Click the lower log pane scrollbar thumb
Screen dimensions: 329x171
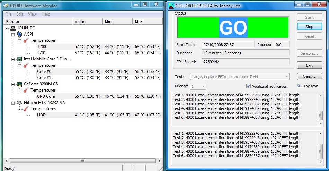[320, 151]
